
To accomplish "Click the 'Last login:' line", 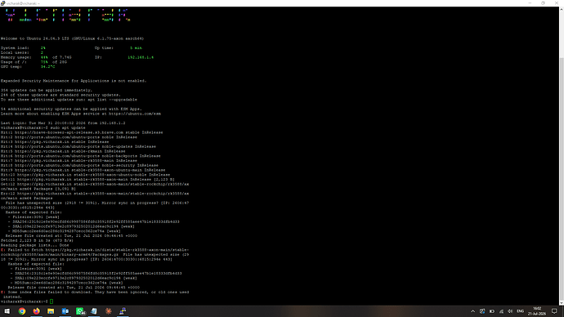I will coord(63,123).
